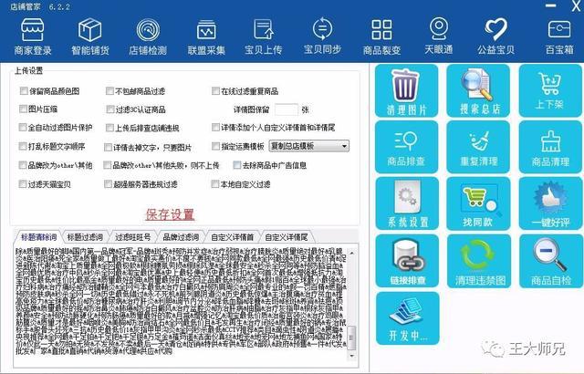Screen dimensions: 584x374
Task: Open 商家登录 merchant login icon
Action: coord(33,36)
